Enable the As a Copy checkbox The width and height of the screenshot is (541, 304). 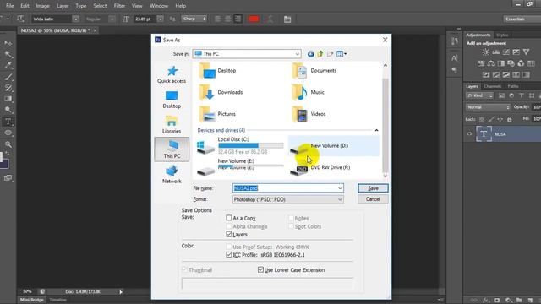229,218
